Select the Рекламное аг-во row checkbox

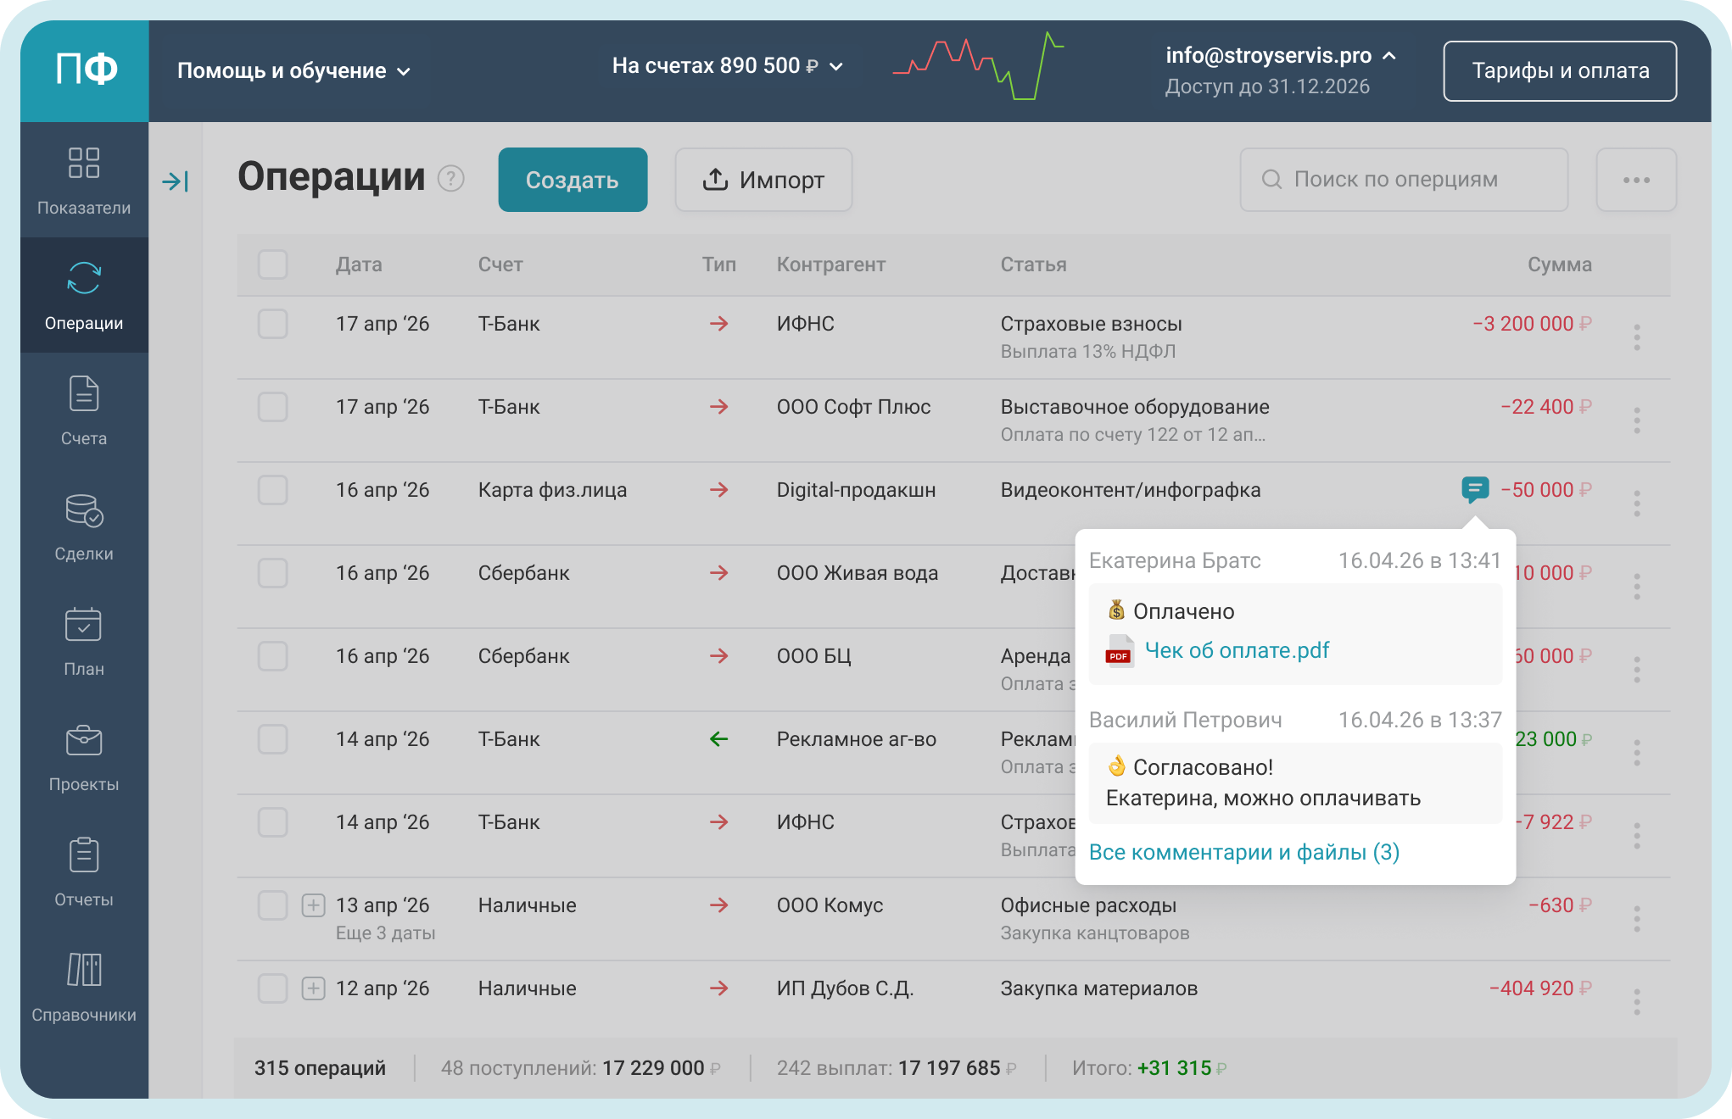272,739
